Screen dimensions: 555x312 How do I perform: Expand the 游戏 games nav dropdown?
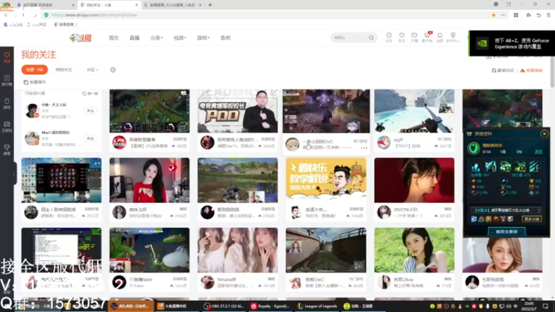[x=203, y=38]
